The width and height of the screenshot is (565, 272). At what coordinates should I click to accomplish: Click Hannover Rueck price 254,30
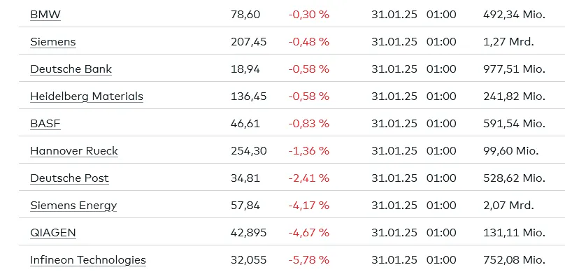tap(249, 151)
